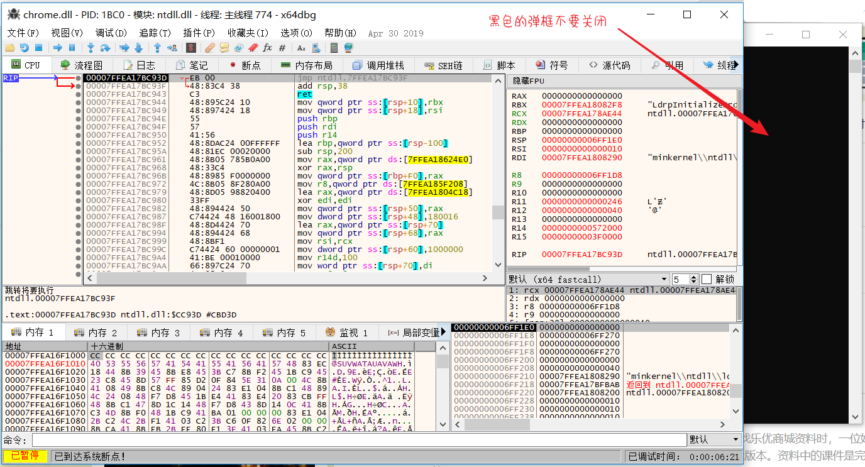Open the Comments icon in toolbar
Image resolution: width=865 pixels, height=467 pixels.
tap(224, 48)
